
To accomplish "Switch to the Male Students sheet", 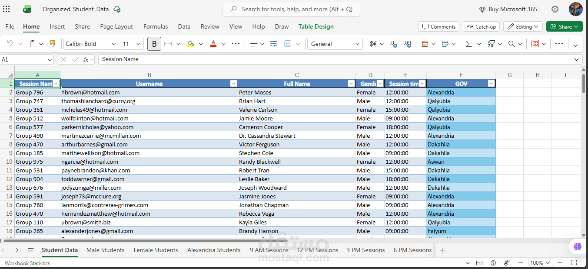I will point(106,250).
